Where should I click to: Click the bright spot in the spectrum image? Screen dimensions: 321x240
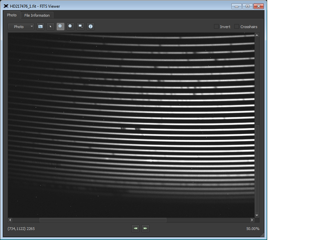click(x=150, y=160)
